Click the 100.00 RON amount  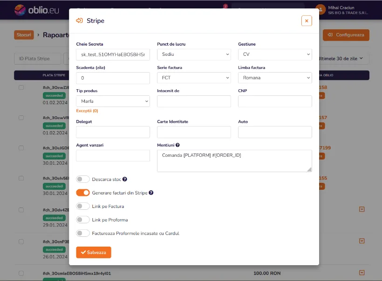click(267, 273)
